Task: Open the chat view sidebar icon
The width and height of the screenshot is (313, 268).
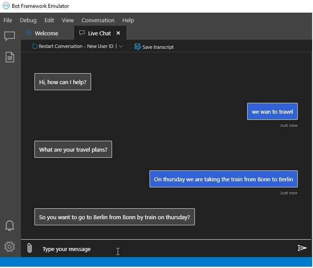Action: coord(10,36)
